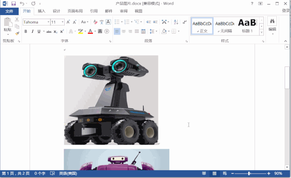Click the Paste clipboard icon

point(8,22)
